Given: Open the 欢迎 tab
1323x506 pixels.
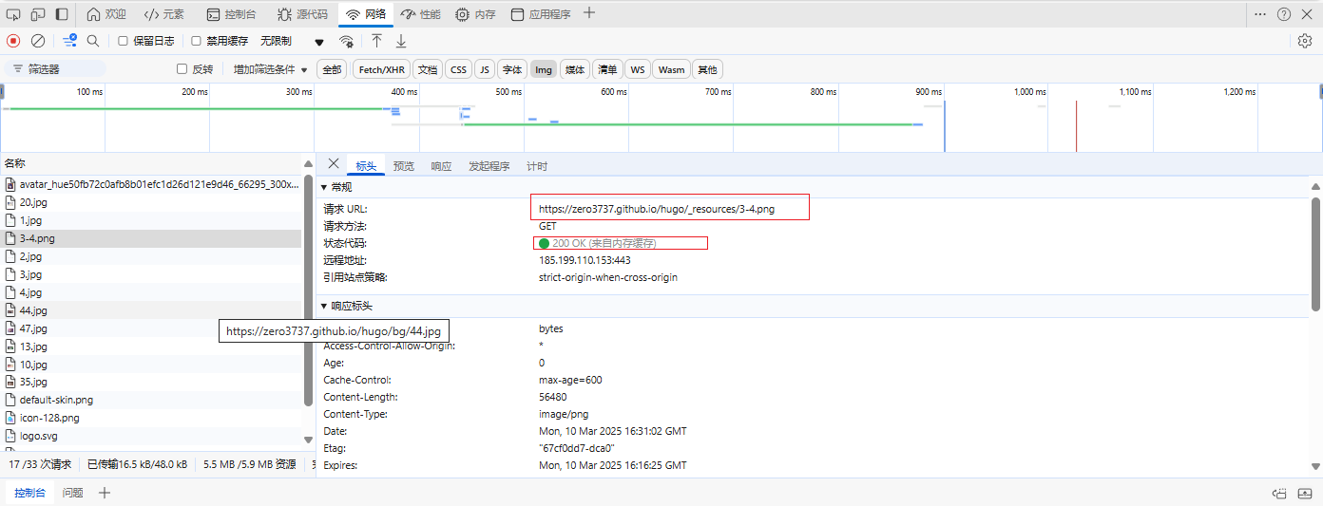Looking at the screenshot, I should coord(105,14).
